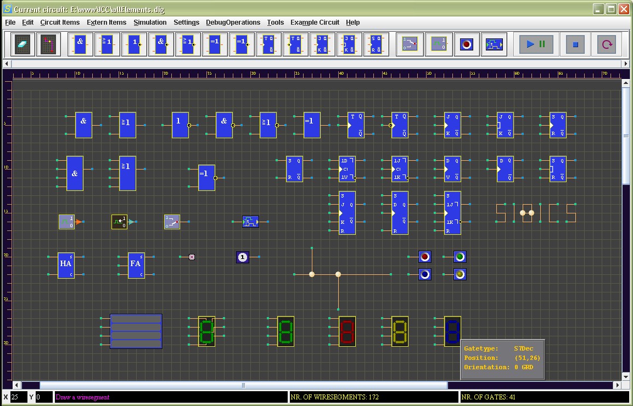
Task: Pick the XNOR gate toolbar button
Action: tap(242, 44)
